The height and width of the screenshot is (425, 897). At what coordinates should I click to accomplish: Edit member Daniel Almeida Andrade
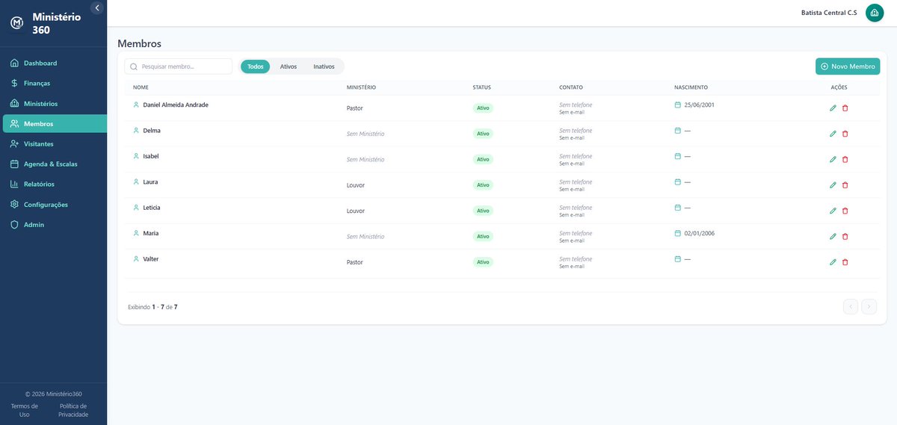pyautogui.click(x=833, y=108)
